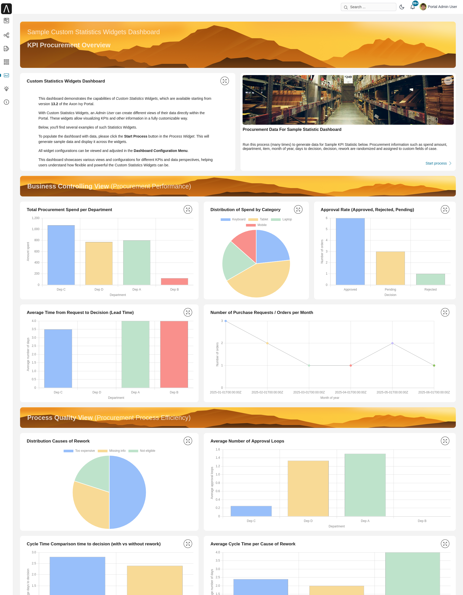
Task: Open the Info icon in the sidebar
Action: click(6, 102)
